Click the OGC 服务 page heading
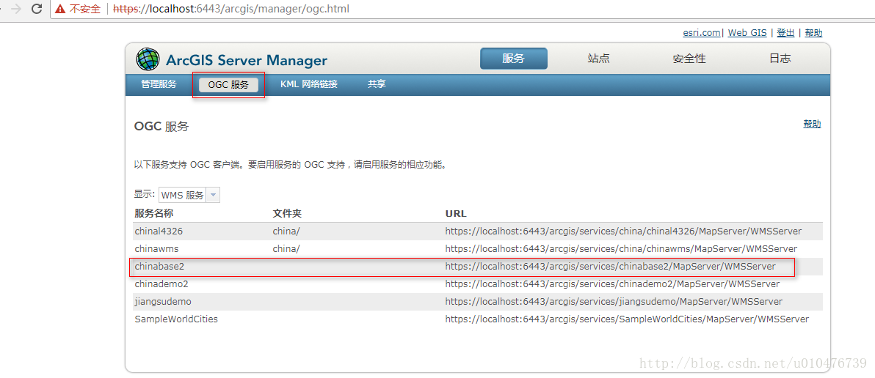 pyautogui.click(x=161, y=127)
